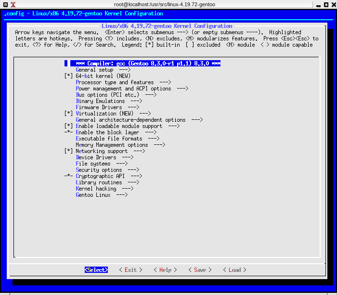Select Virtualization (NEW) label
Image resolution: width=337 pixels, height=295 pixels.
pyautogui.click(x=104, y=114)
